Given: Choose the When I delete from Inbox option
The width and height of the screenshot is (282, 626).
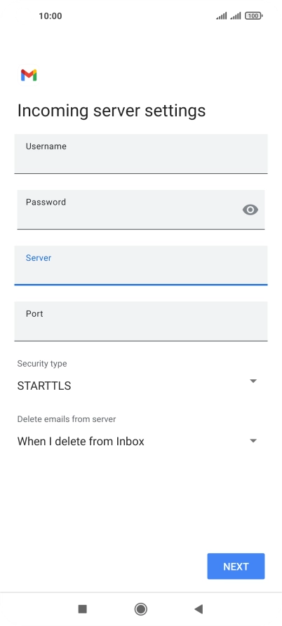Looking at the screenshot, I should click(81, 441).
